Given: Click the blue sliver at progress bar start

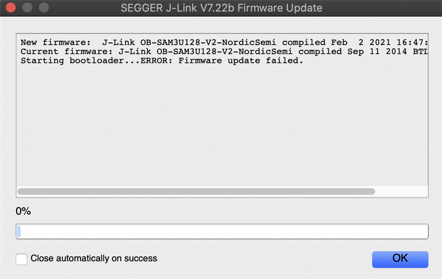Looking at the screenshot, I should pyautogui.click(x=18, y=232).
